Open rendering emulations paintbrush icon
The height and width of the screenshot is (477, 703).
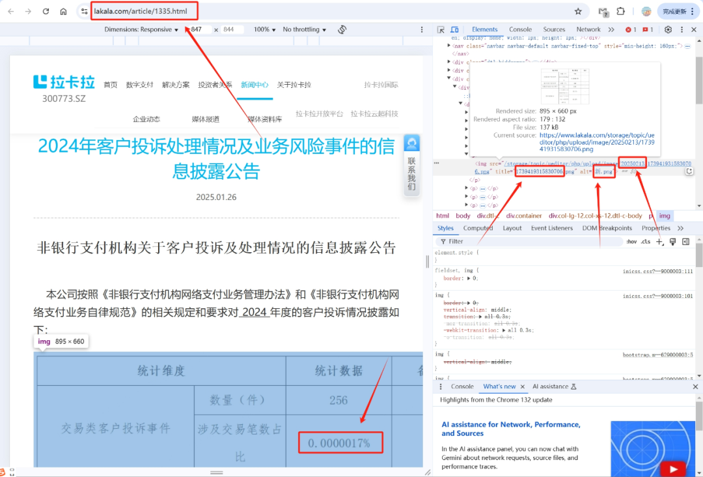coord(673,242)
